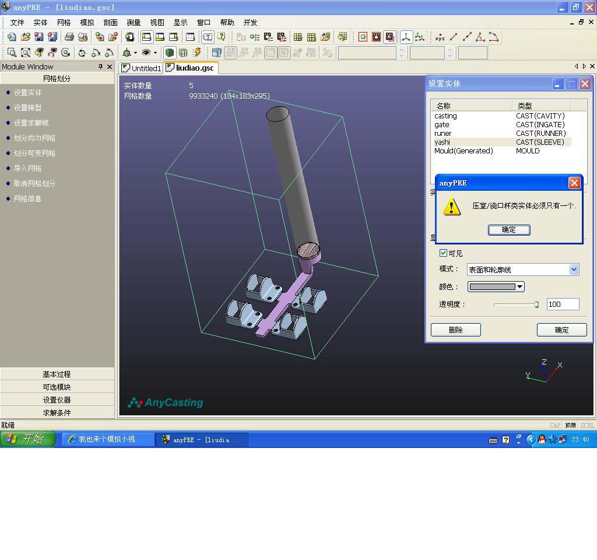
Task: Click the xyz coordinate measure icon
Action: point(440,37)
